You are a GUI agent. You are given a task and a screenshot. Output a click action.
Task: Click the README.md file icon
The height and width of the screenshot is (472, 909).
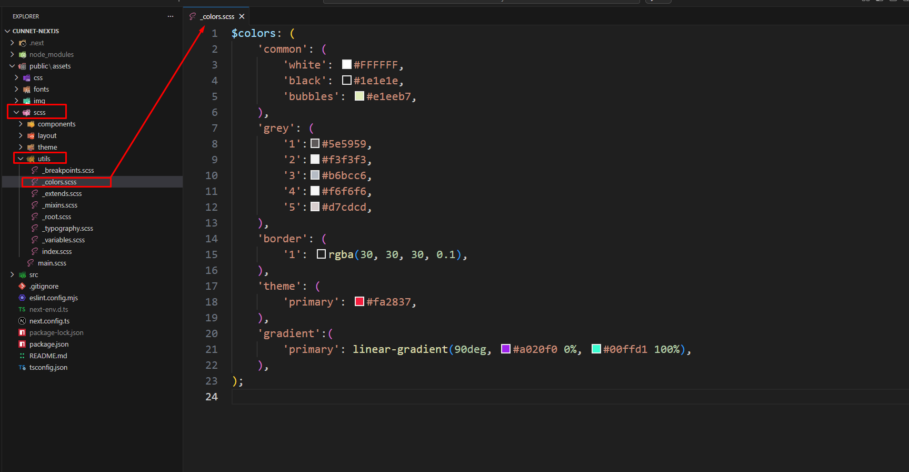pos(22,356)
